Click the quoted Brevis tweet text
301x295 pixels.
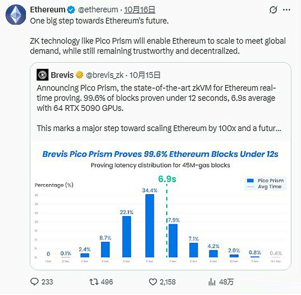pos(156,98)
